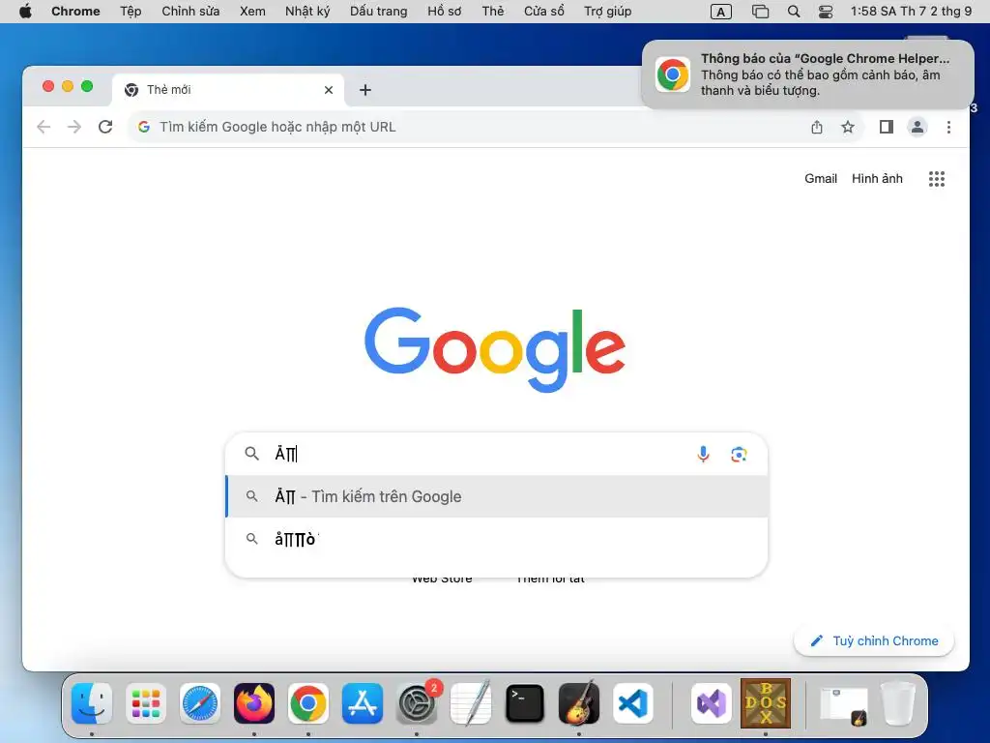Click the Google Chrome Helper notification
The image size is (990, 743).
(807, 74)
